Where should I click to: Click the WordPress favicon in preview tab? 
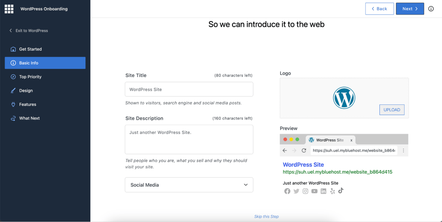311,140
